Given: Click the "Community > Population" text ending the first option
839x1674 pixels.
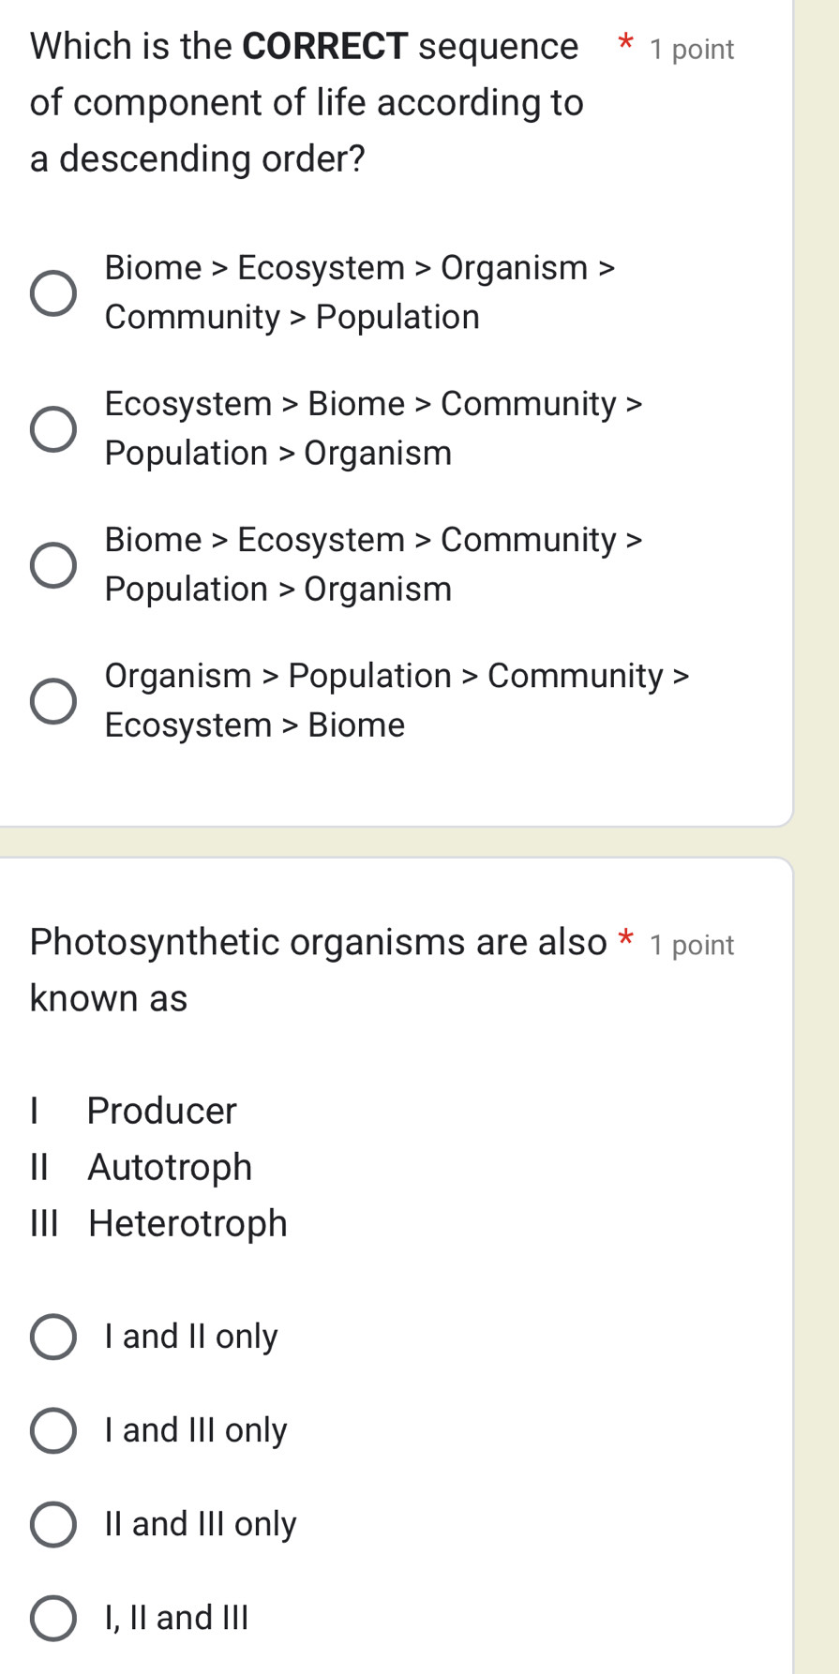Looking at the screenshot, I should click(292, 317).
